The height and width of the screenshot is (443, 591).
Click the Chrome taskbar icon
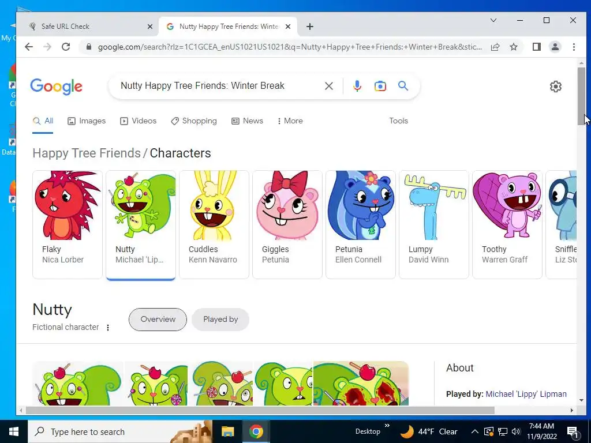[x=256, y=431]
